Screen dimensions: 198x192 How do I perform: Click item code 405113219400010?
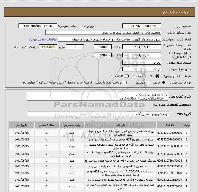click(x=170, y=133)
